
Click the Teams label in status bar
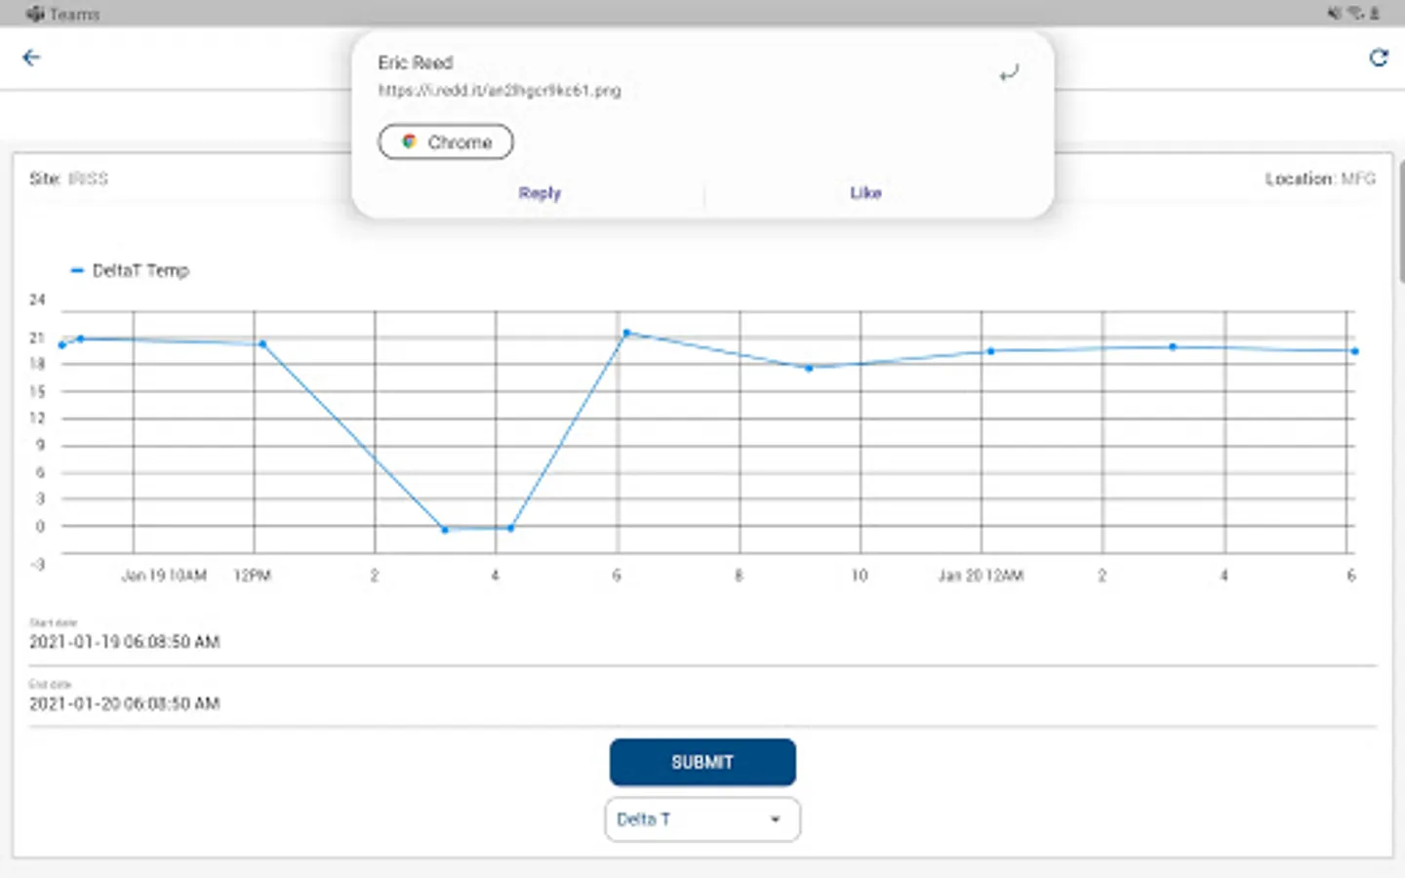(x=75, y=14)
